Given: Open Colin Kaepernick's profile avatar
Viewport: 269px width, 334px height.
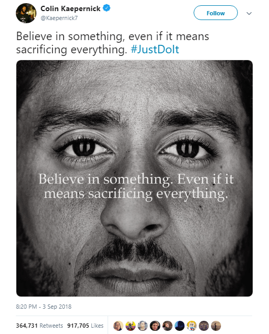Looking at the screenshot, I should click(26, 13).
